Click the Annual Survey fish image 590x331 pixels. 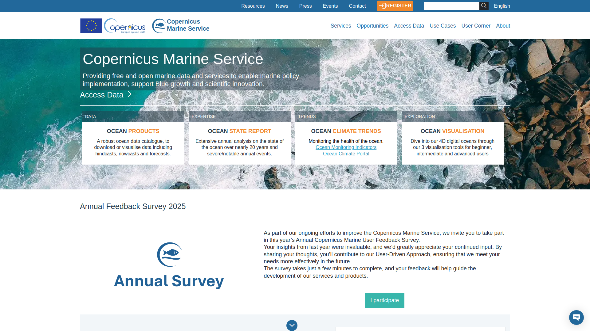[x=169, y=265]
